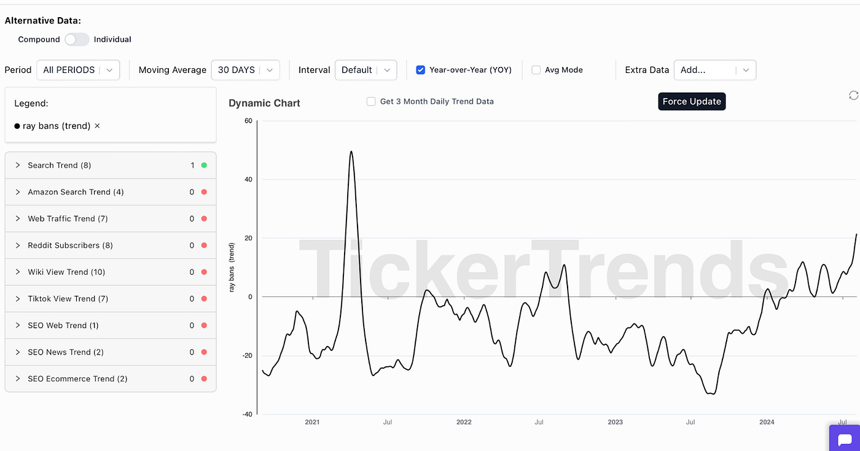This screenshot has height=451, width=860.
Task: Click the red status dot on Web Traffic Trend
Action: [x=204, y=218]
